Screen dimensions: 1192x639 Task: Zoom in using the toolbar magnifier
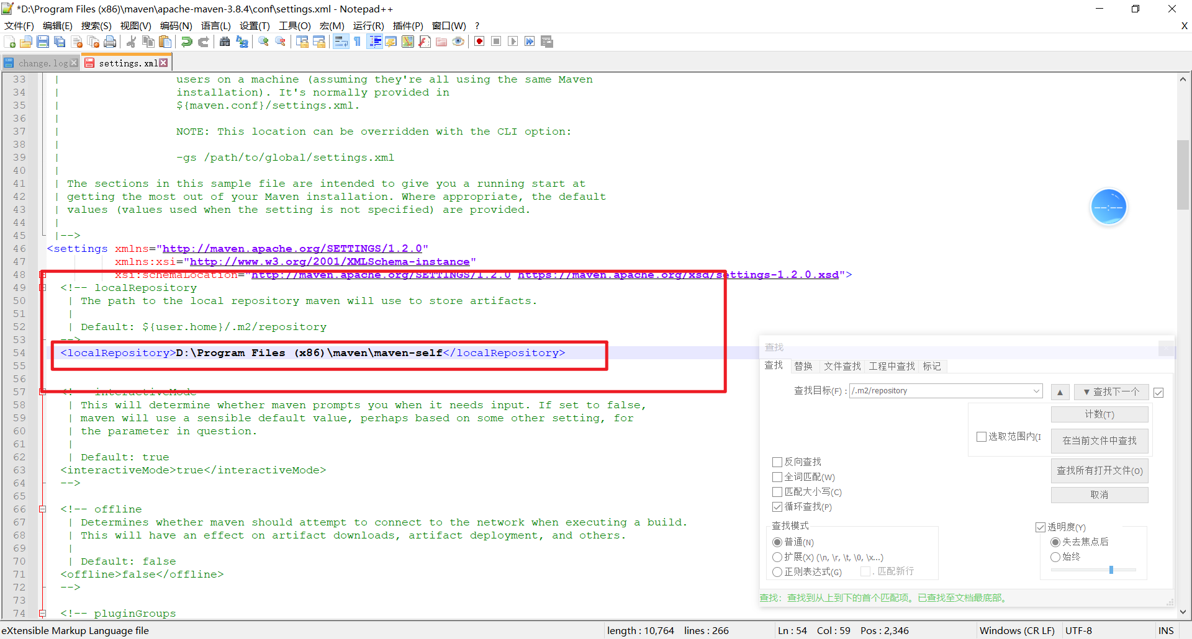point(264,42)
